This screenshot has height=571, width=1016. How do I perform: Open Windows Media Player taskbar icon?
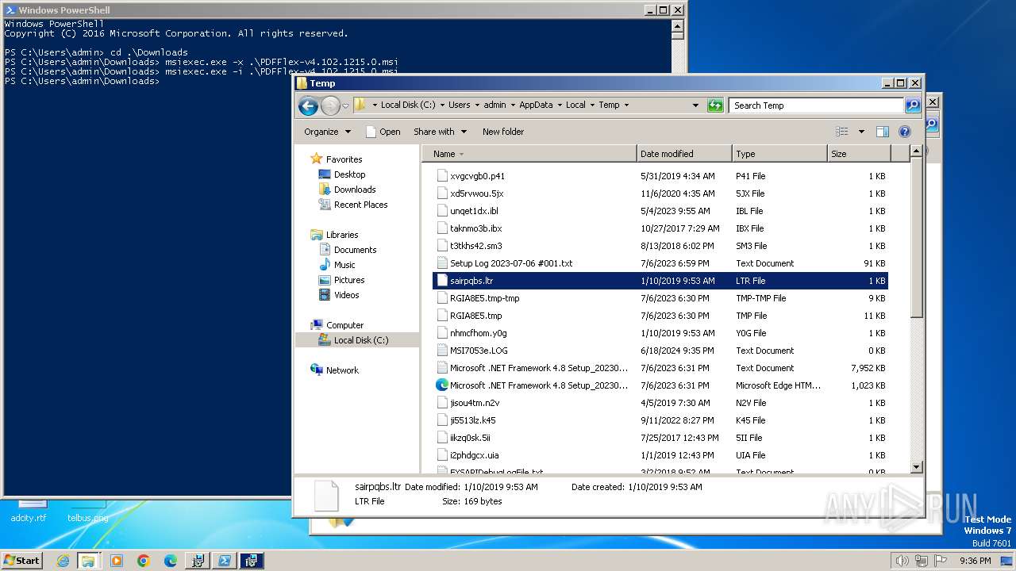(117, 561)
